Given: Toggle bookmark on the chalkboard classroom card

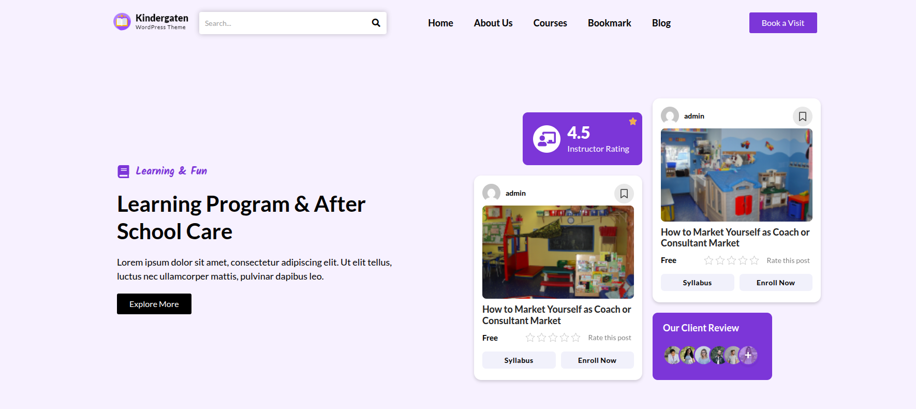Looking at the screenshot, I should coord(624,194).
